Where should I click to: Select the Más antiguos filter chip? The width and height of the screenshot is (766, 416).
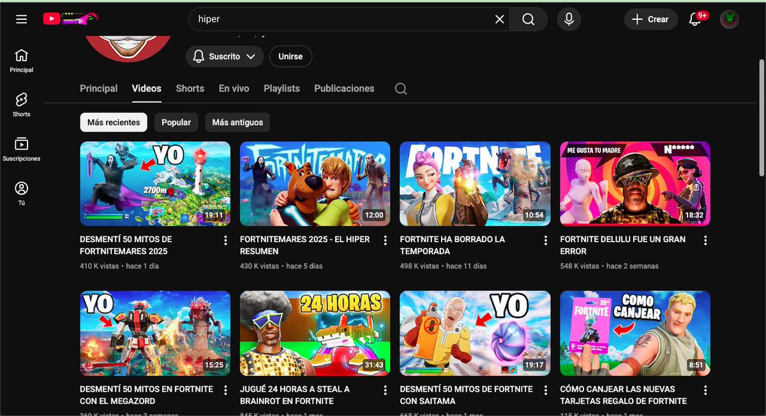coord(237,122)
